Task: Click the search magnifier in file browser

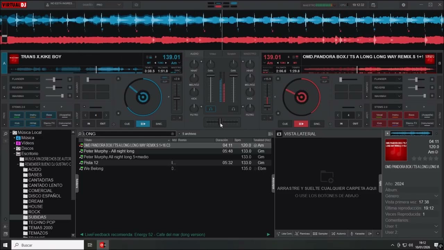Action: [x=80, y=134]
